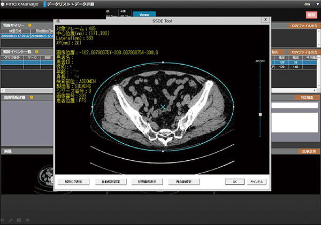
Task: Confirm with the OK button
Action: 234,182
